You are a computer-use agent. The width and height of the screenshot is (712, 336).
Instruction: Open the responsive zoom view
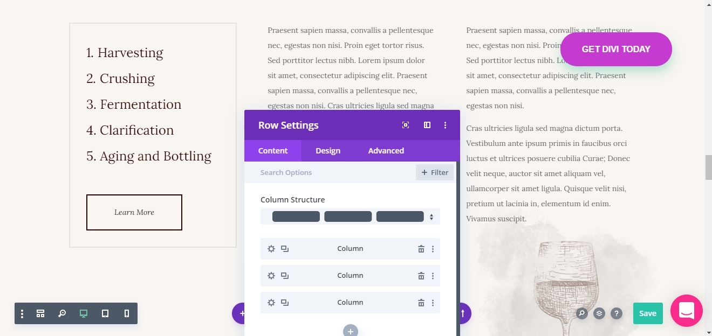tap(62, 313)
